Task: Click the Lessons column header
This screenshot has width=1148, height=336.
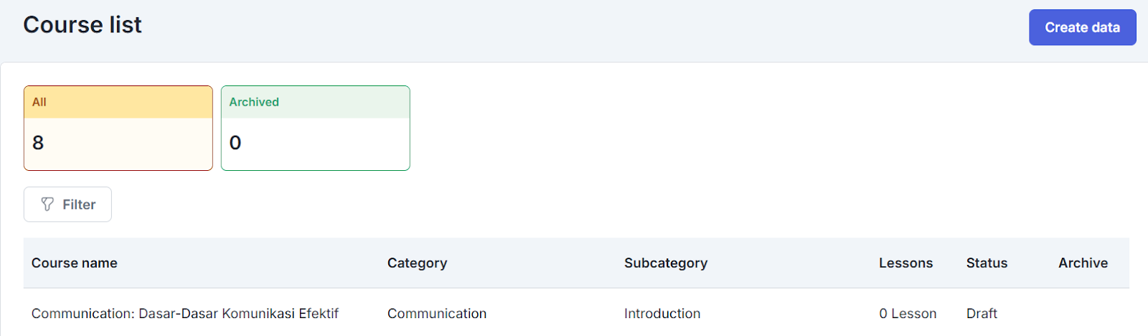Action: point(905,263)
